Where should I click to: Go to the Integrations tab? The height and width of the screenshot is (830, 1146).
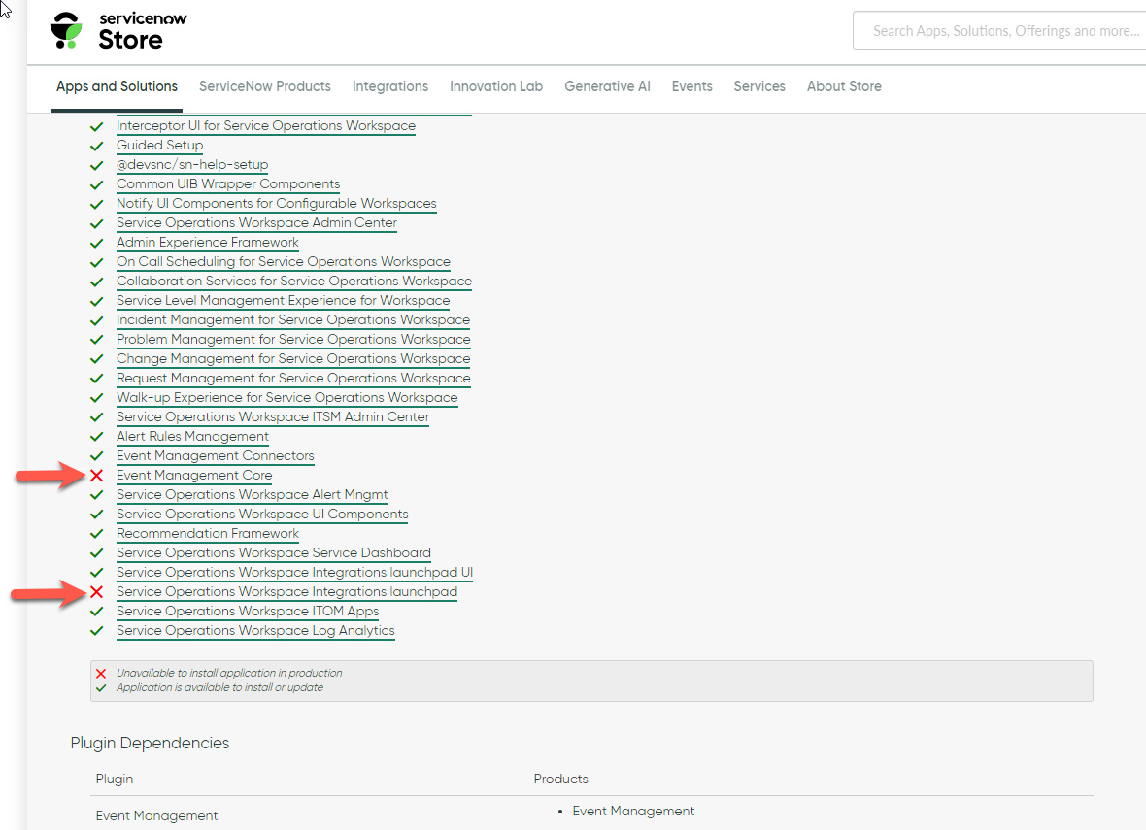pyautogui.click(x=390, y=86)
